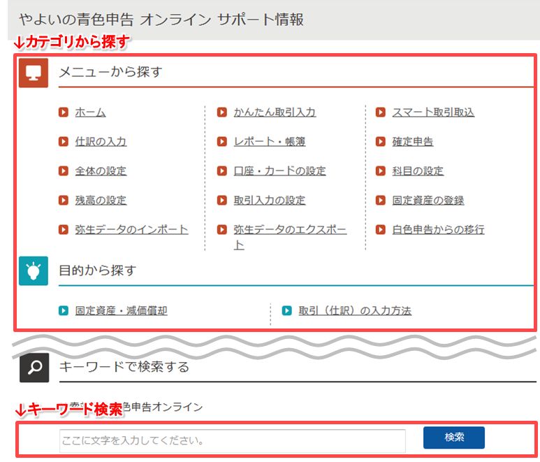Open the 科目の設定 link
540x462 pixels.
(x=418, y=171)
